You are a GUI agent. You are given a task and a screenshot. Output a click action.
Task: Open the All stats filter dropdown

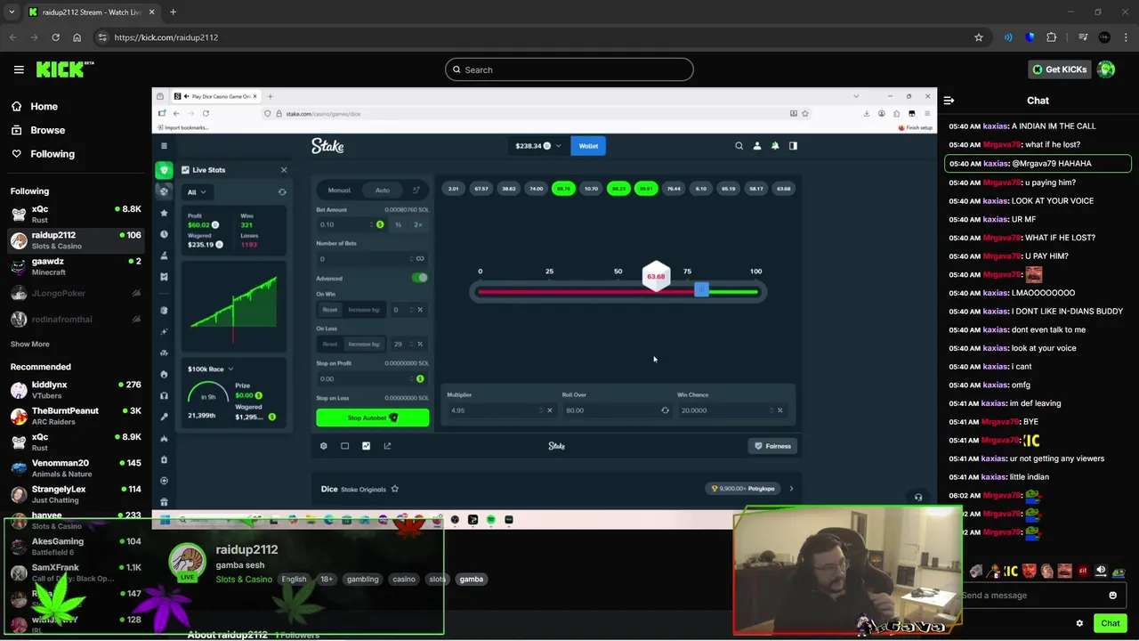(x=197, y=192)
